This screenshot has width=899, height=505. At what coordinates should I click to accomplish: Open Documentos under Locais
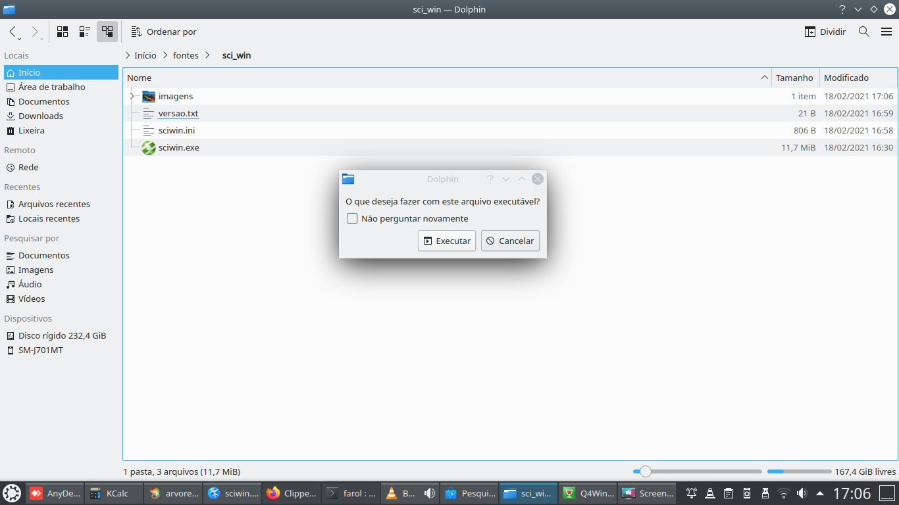[x=61, y=101]
